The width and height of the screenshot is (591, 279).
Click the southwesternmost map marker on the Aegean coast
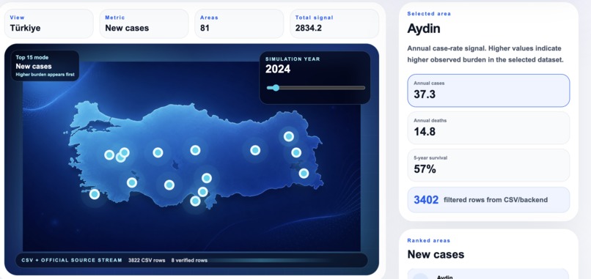click(95, 194)
